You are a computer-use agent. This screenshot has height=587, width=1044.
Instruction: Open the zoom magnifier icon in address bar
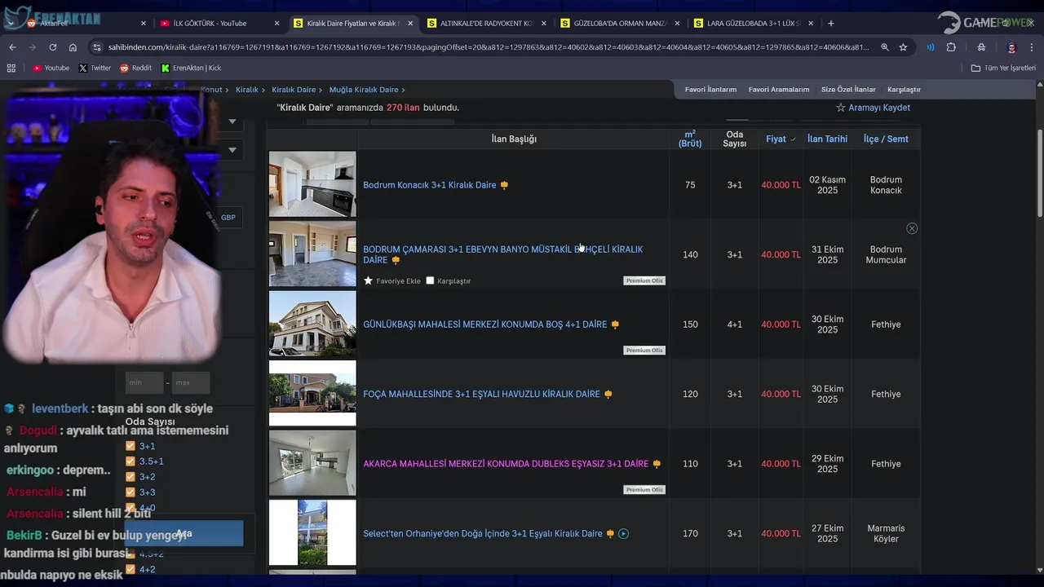[885, 47]
